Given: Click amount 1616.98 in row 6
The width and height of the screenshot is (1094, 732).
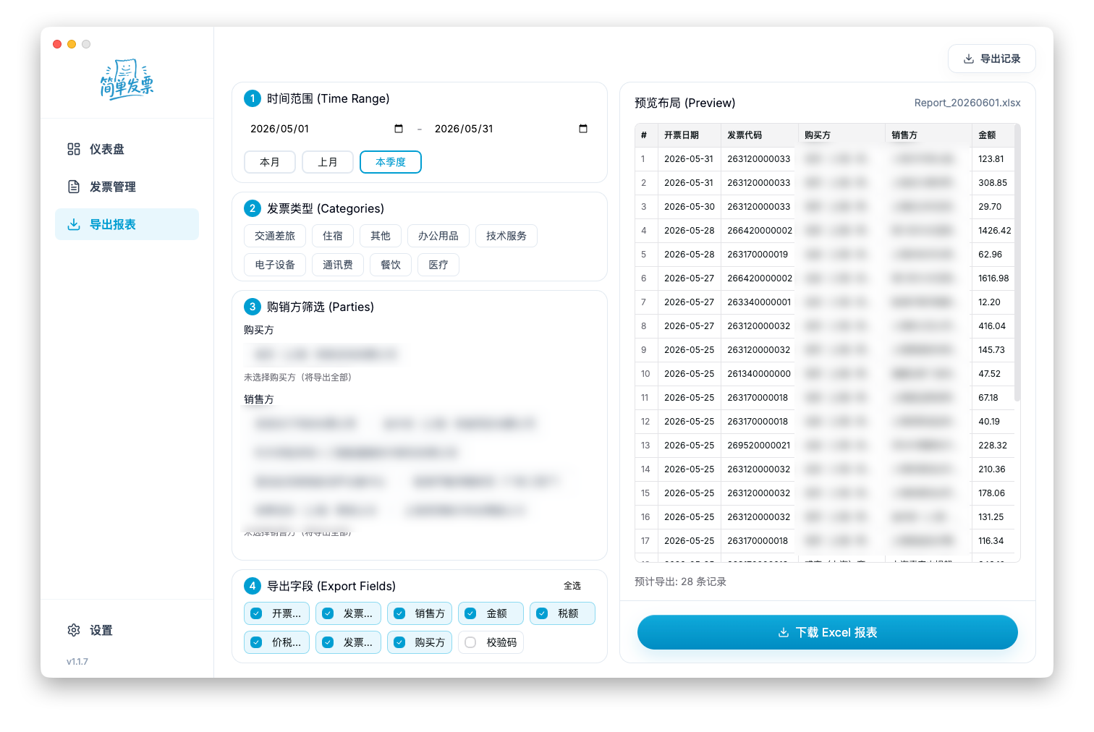Looking at the screenshot, I should 993,278.
